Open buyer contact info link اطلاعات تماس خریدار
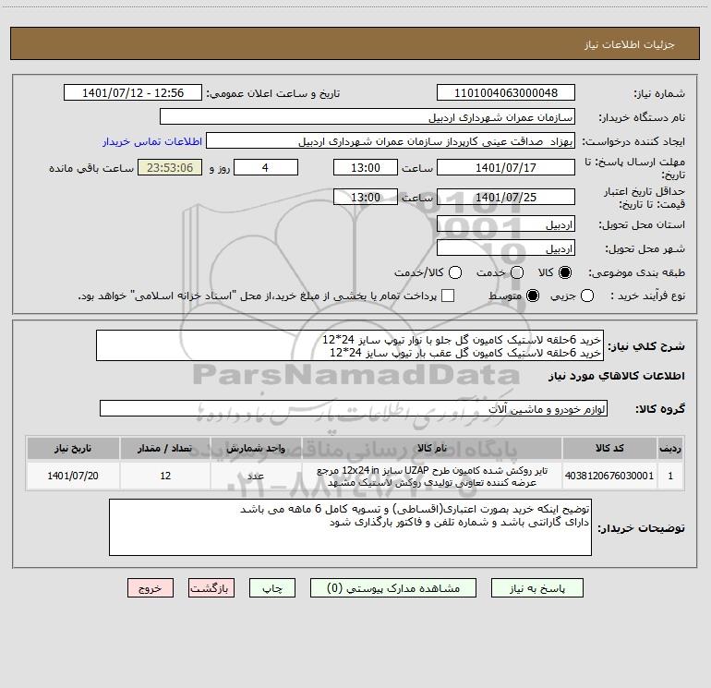Image resolution: width=711 pixels, height=688 pixels. tap(152, 141)
